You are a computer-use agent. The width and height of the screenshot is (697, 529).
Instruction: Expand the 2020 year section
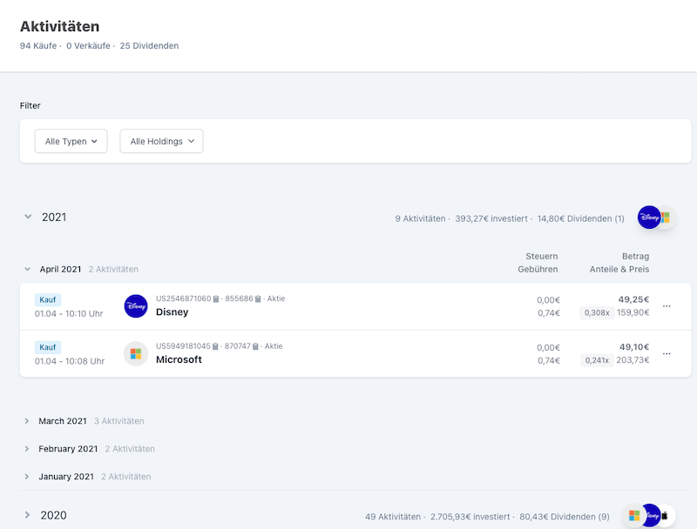28,516
